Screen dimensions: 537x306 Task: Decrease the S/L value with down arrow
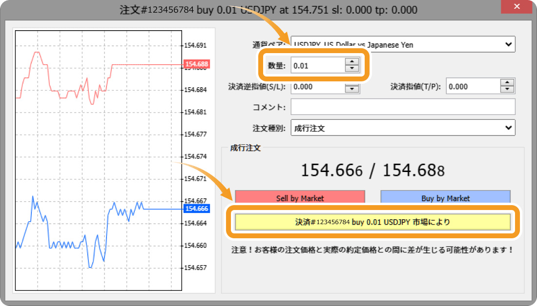(x=351, y=89)
